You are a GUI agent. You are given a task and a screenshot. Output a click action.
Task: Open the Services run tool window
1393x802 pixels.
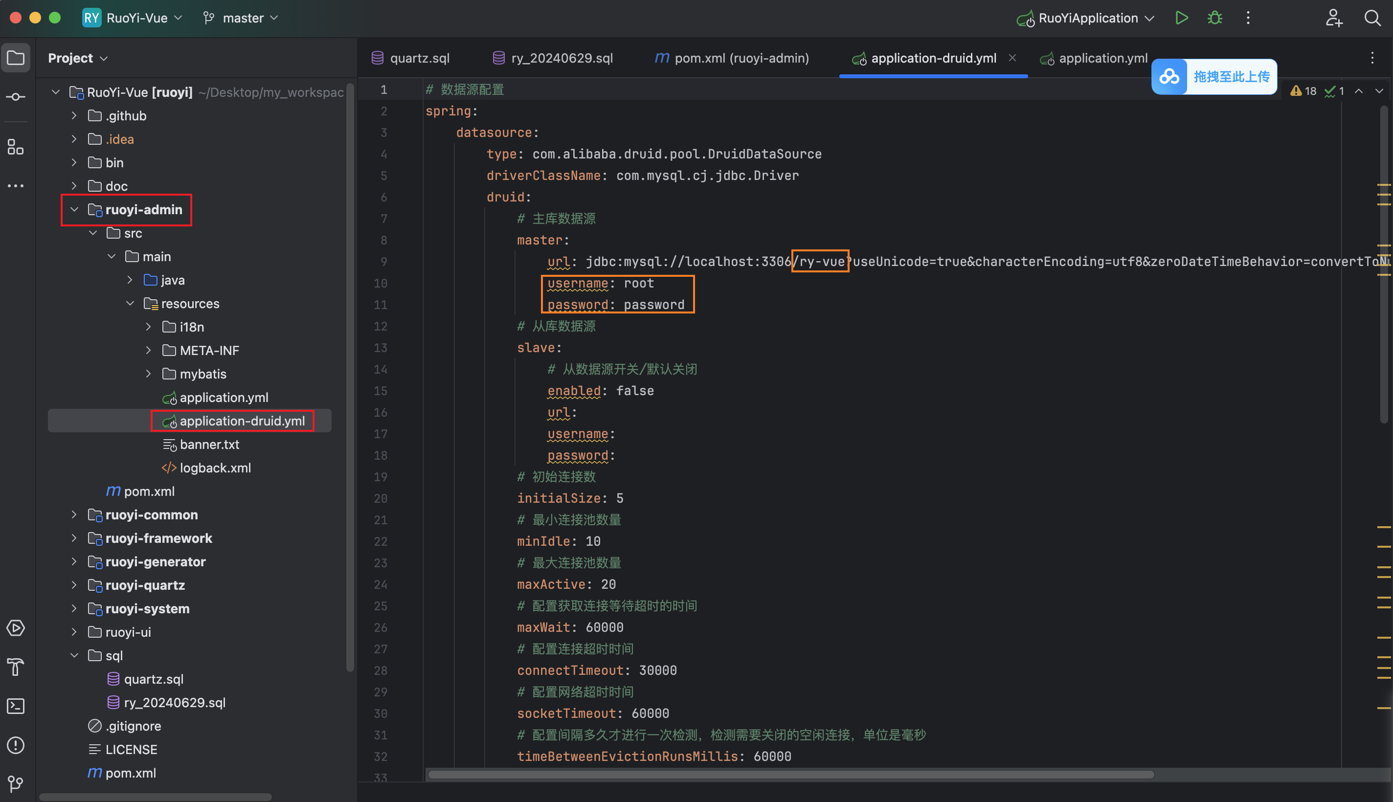[16, 628]
